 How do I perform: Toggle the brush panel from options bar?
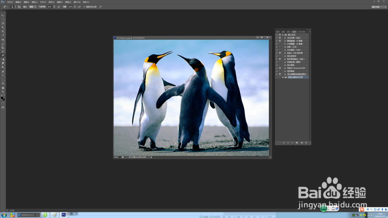19,7
